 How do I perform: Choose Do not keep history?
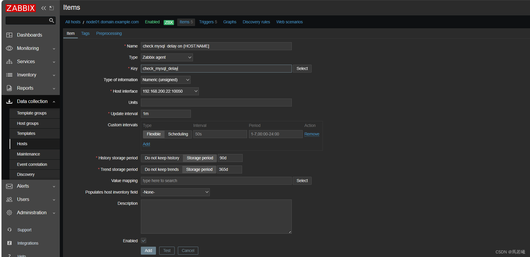coord(162,158)
